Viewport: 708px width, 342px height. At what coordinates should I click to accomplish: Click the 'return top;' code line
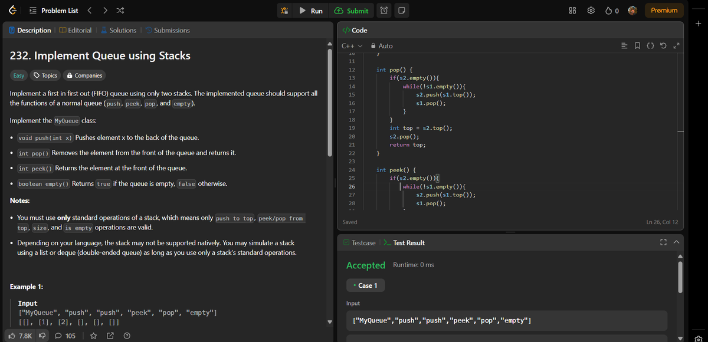point(408,144)
